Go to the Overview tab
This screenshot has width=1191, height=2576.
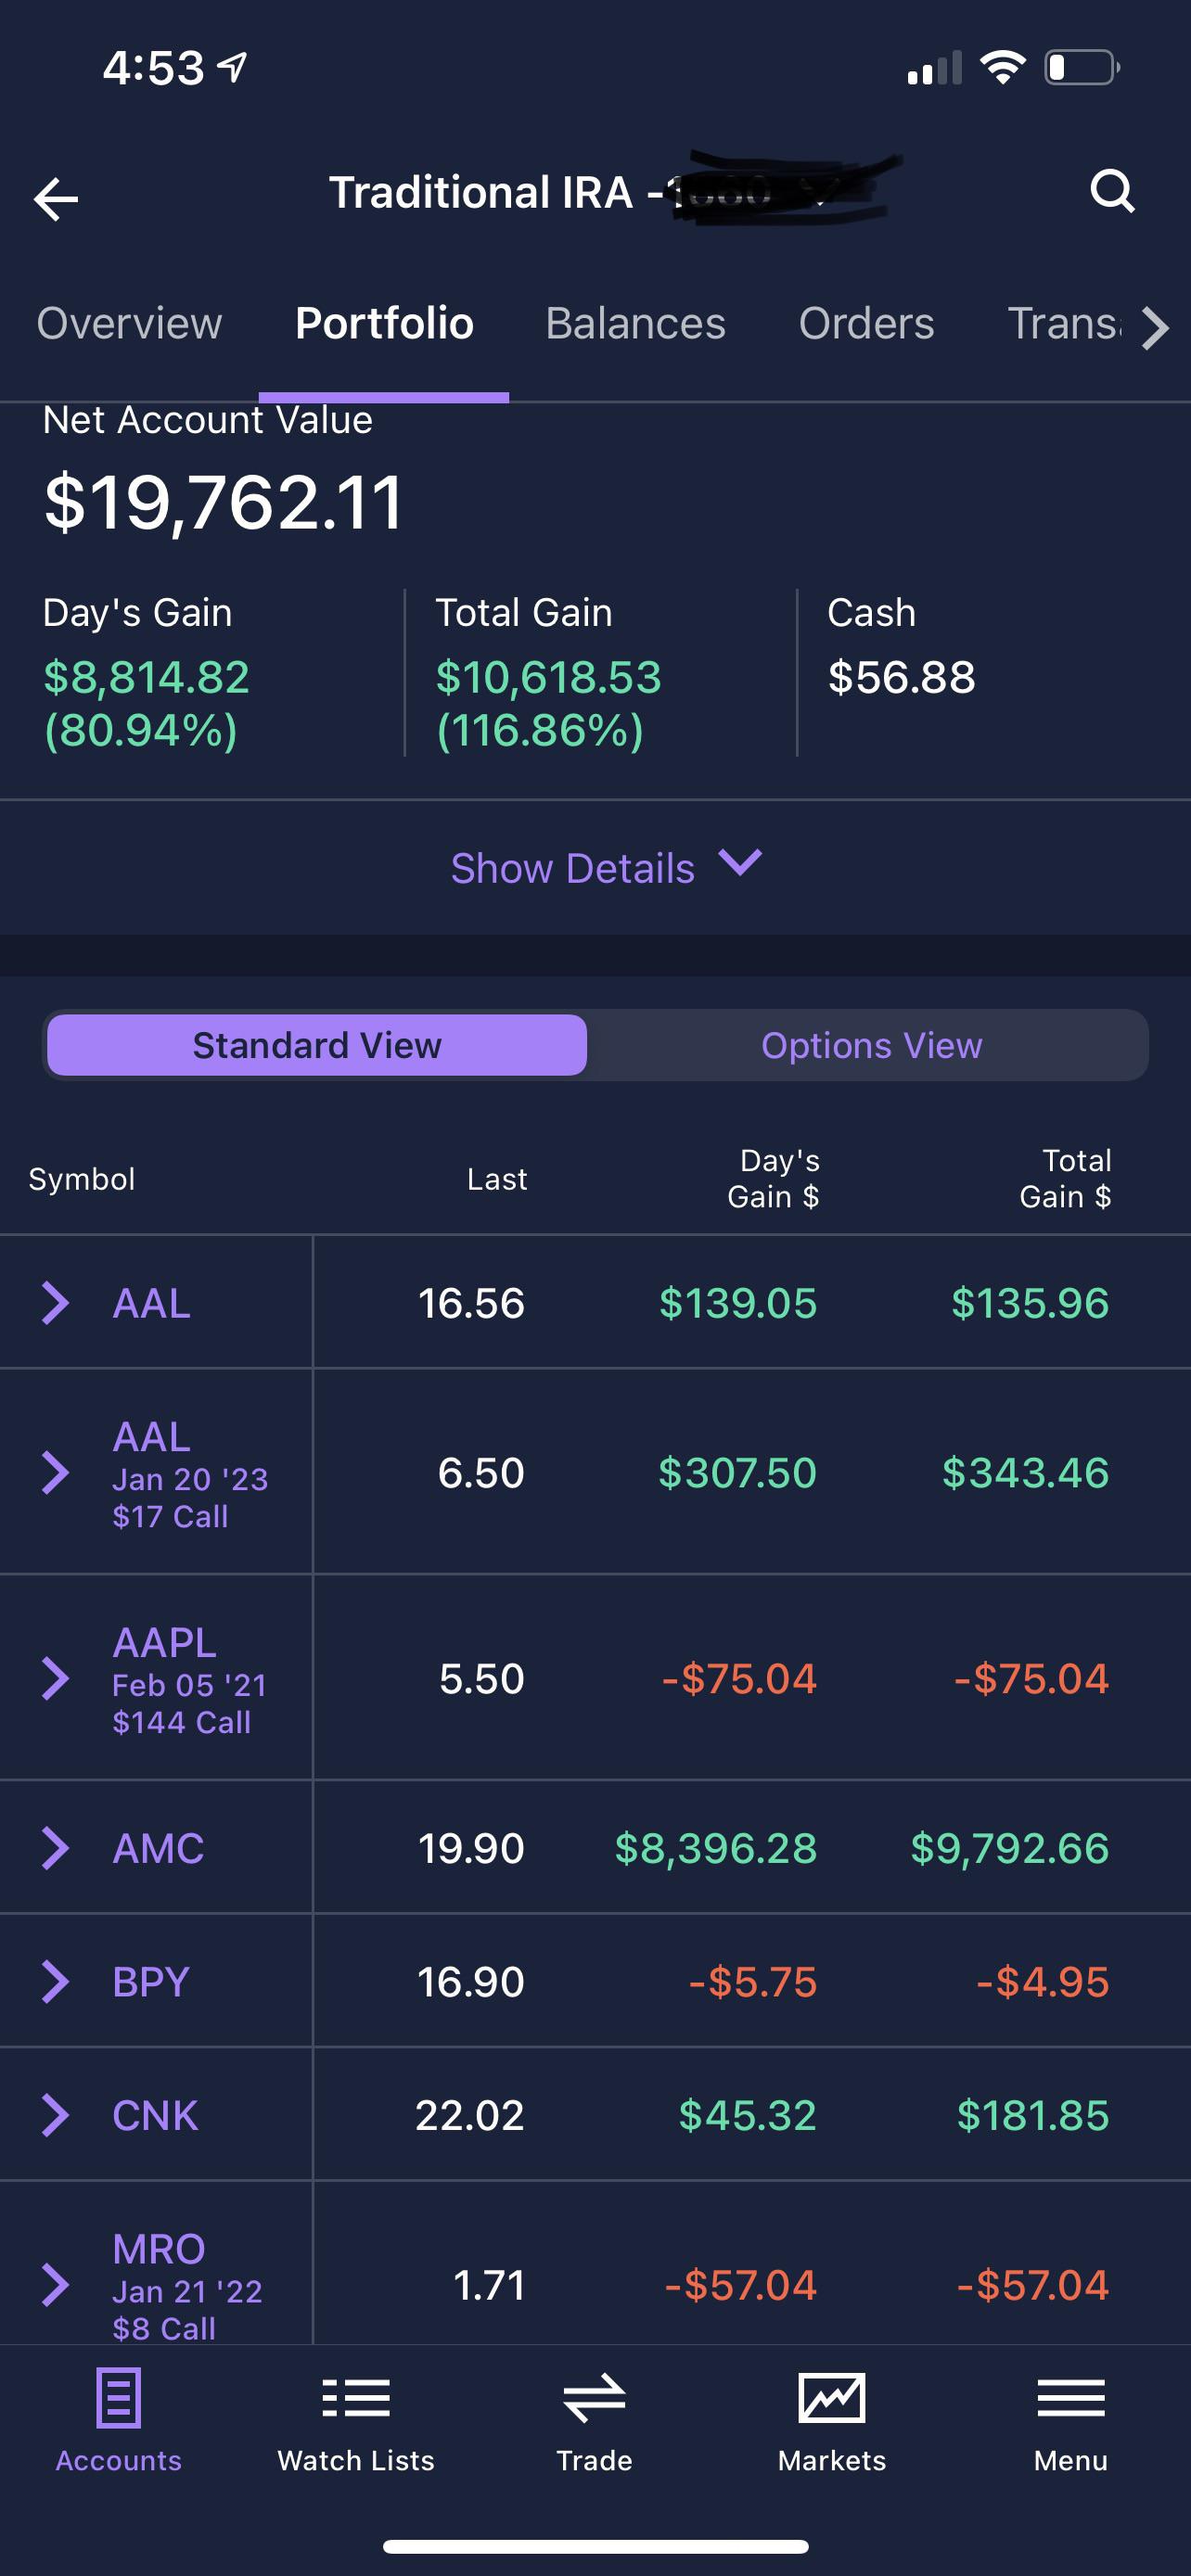click(129, 324)
